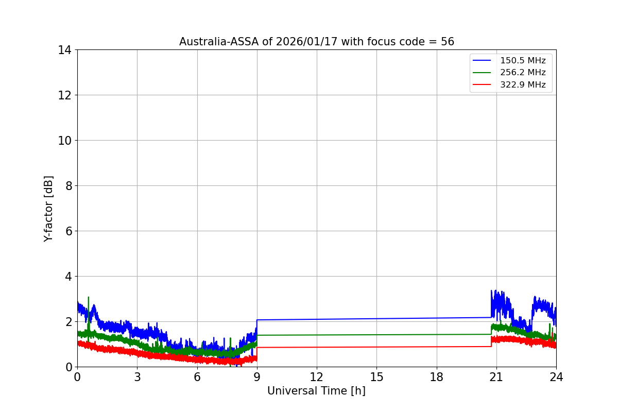The image size is (618, 412).
Task: Click the plot title Australia-ASSA text
Action: click(x=317, y=42)
